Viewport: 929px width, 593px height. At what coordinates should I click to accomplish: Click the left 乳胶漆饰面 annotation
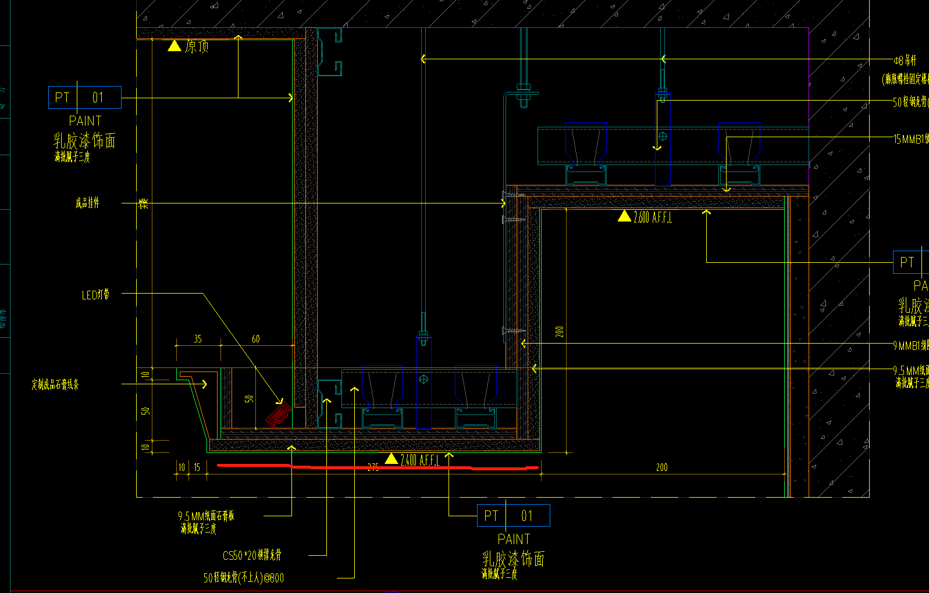click(x=85, y=140)
